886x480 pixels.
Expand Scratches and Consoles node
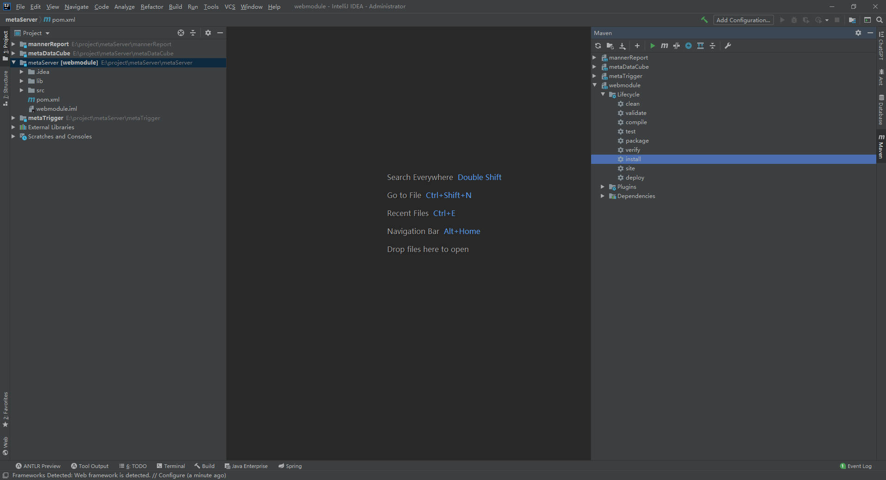[13, 136]
